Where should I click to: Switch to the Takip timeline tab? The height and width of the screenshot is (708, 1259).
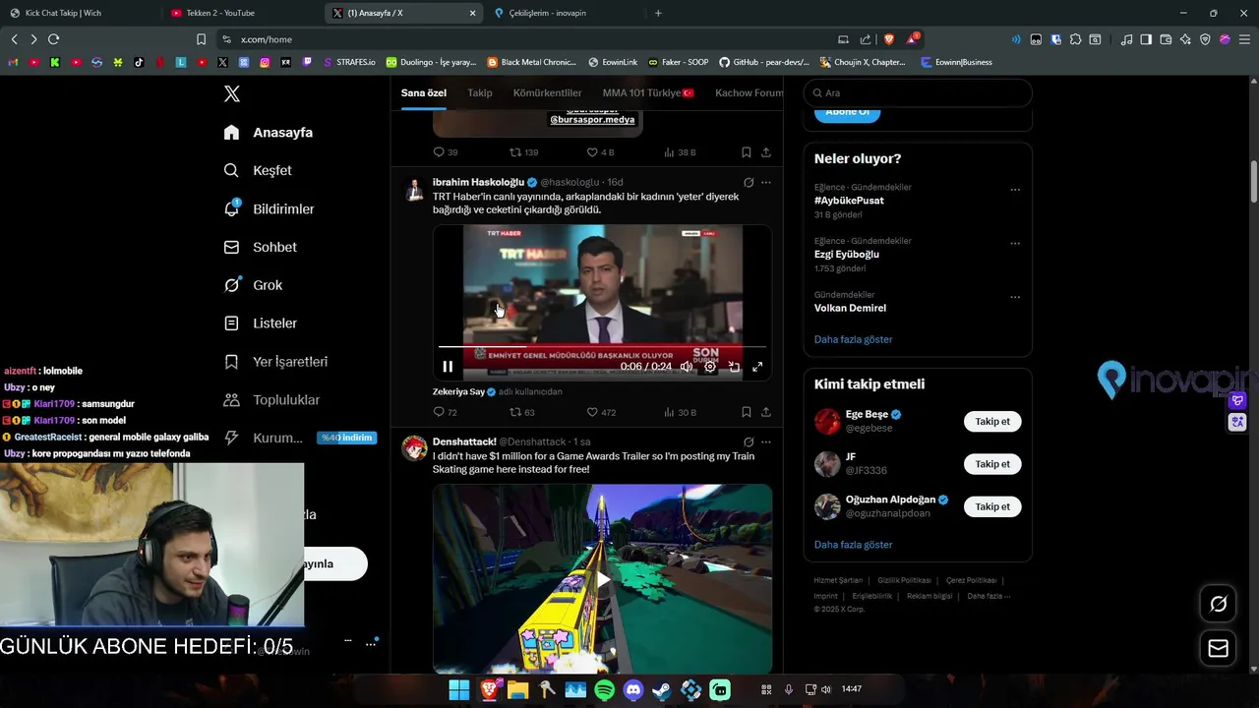(x=480, y=93)
